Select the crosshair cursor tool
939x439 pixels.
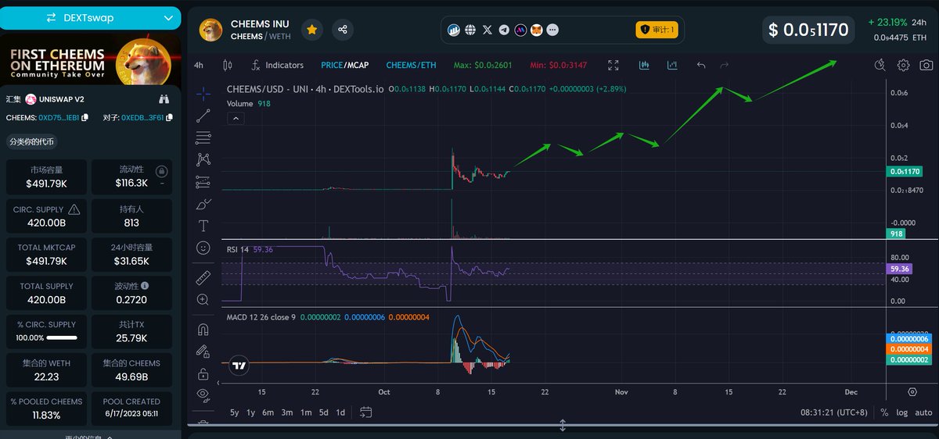tap(203, 94)
